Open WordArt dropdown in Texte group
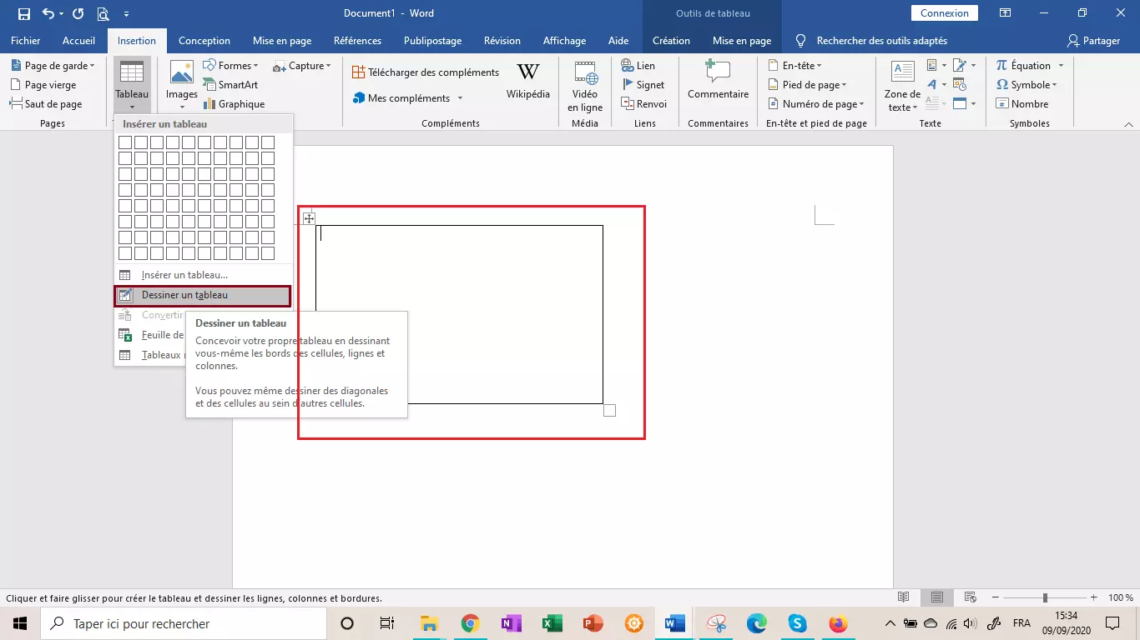This screenshot has width=1140, height=640. point(936,85)
